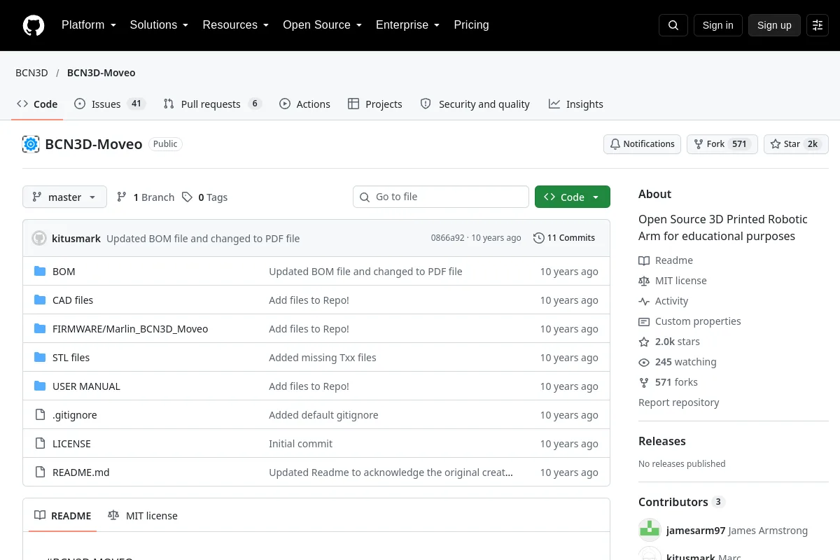Open the 1 Branch link
This screenshot has height=560, width=840.
click(146, 197)
